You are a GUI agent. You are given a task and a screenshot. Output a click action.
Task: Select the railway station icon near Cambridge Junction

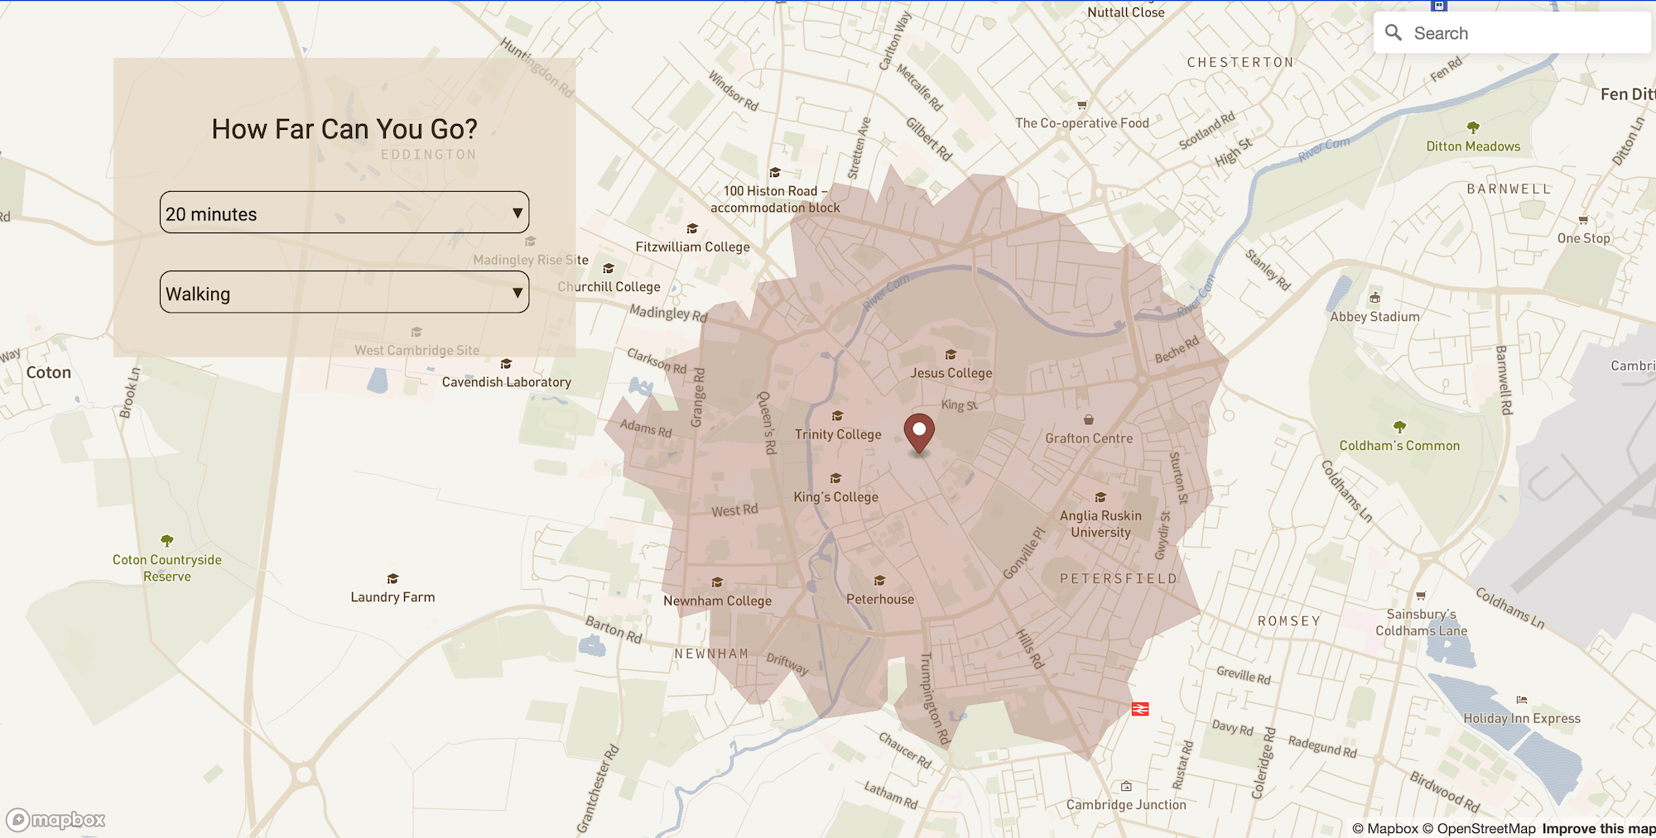(x=1141, y=709)
